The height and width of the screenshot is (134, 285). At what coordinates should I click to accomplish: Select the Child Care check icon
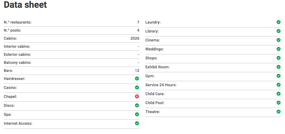278,94
